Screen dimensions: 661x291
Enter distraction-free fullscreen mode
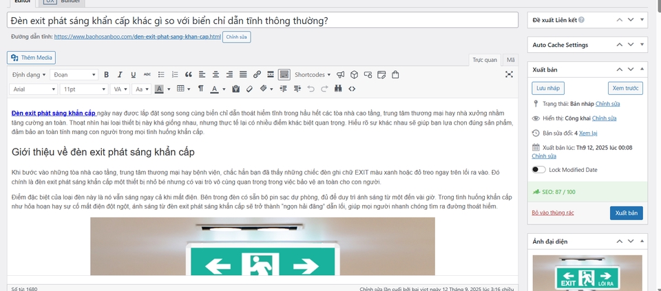point(509,74)
